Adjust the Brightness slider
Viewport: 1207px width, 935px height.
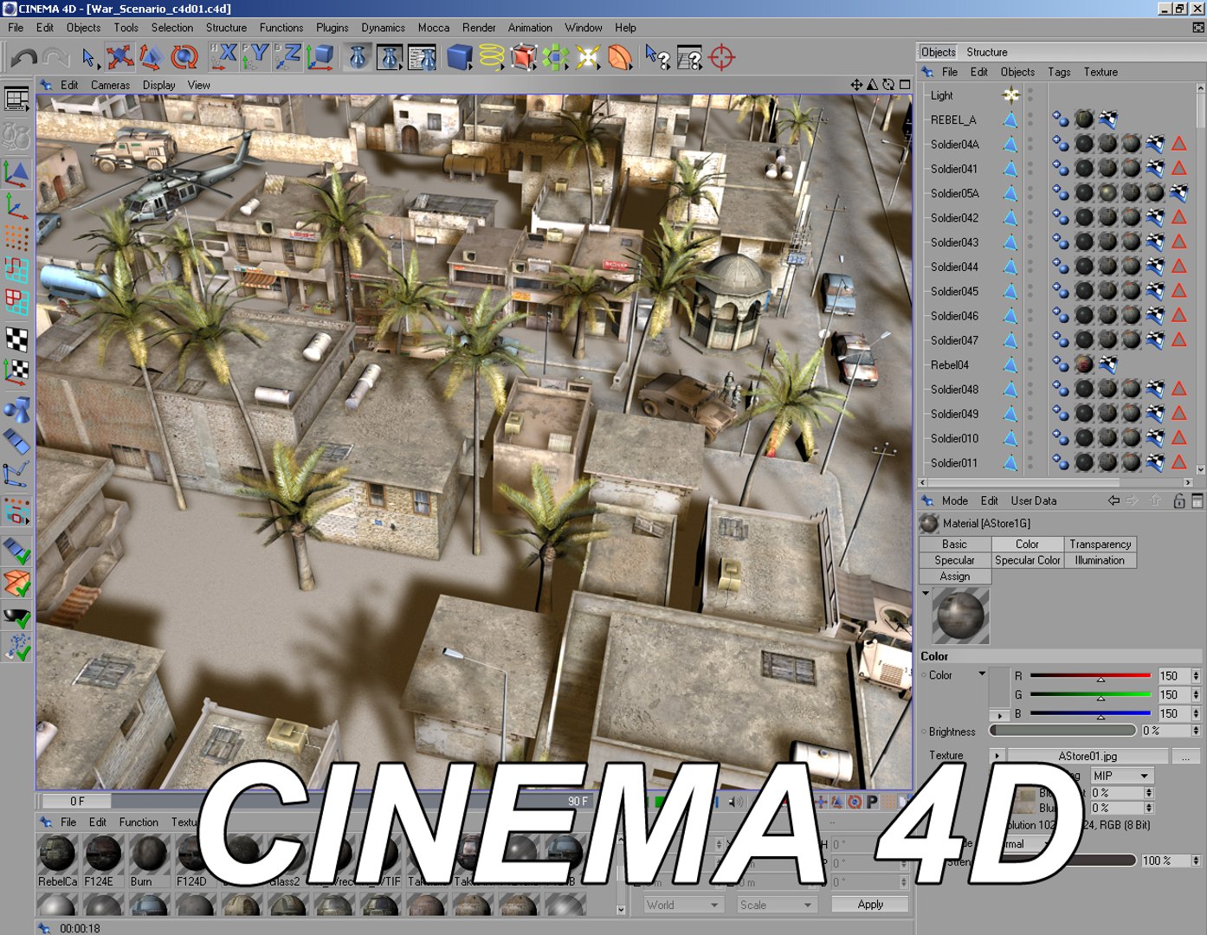tap(1062, 732)
